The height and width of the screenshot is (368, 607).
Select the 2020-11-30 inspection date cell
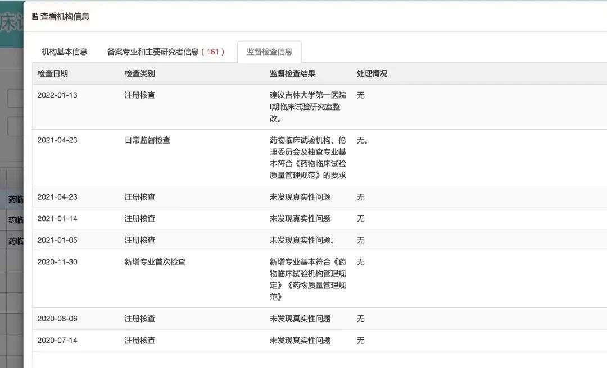57,262
